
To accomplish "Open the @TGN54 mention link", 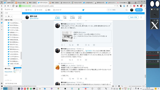I will 89,51.
